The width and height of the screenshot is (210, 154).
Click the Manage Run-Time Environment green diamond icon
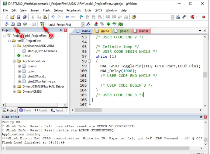click(x=108, y=24)
